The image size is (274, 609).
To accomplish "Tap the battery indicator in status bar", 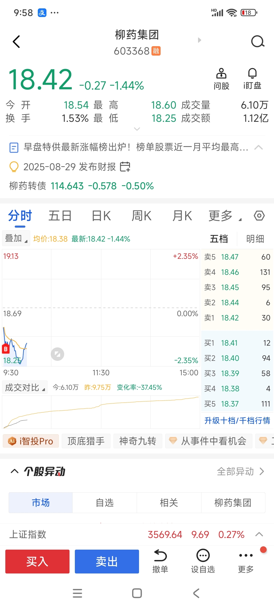I will [249, 12].
